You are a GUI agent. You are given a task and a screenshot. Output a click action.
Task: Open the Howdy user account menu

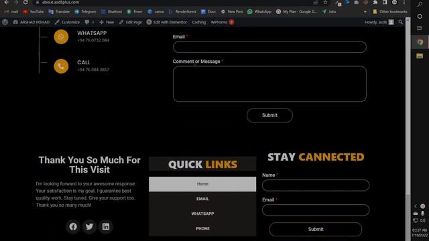[x=379, y=22]
